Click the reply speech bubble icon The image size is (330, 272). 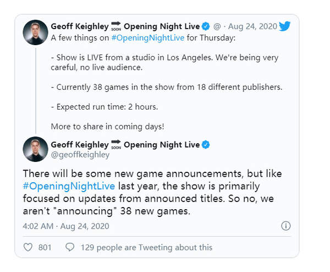coord(70,247)
